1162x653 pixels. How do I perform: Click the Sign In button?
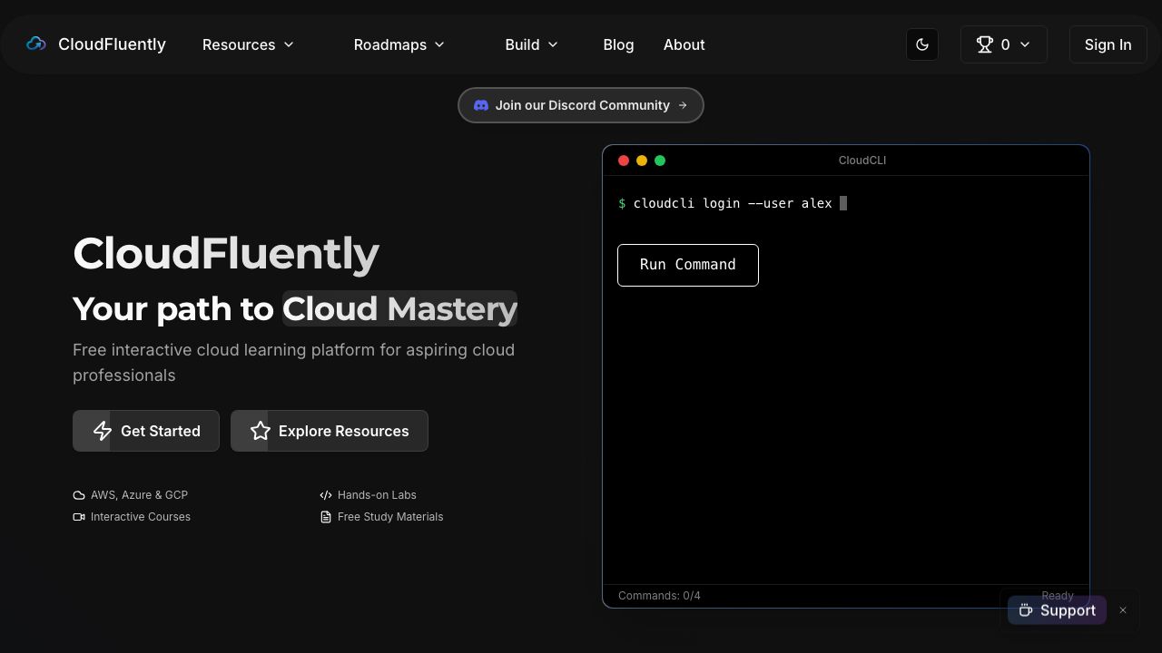coord(1108,44)
